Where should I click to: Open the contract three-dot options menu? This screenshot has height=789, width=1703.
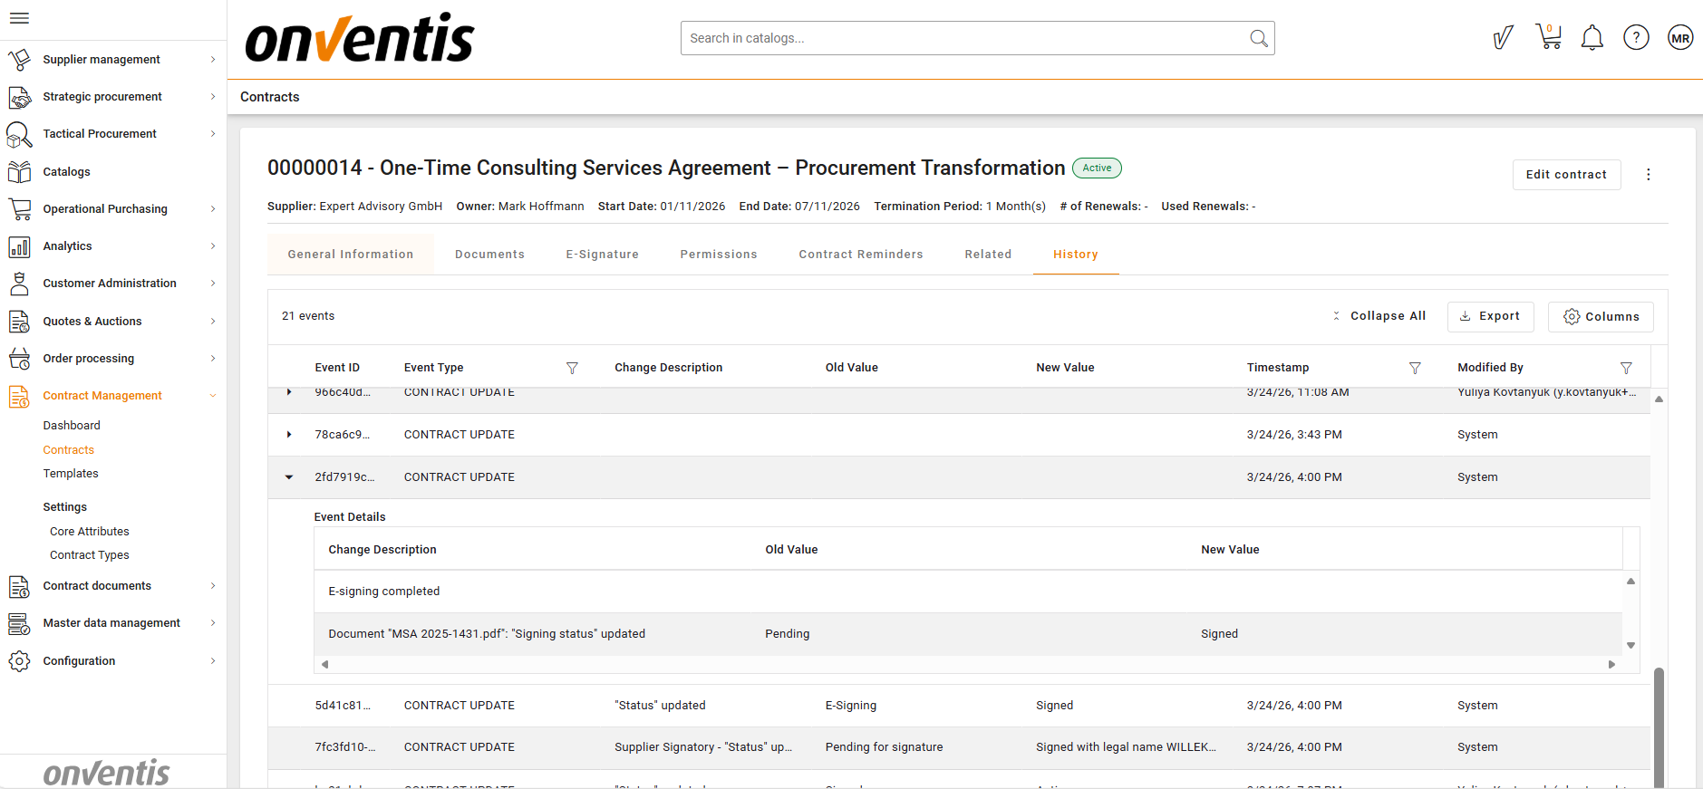(x=1648, y=175)
